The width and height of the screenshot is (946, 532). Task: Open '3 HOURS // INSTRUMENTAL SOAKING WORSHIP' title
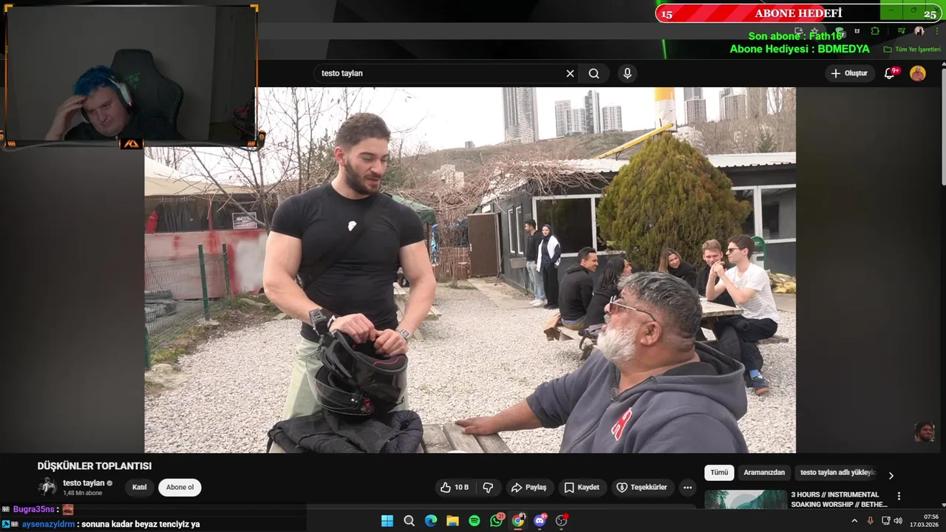click(839, 499)
